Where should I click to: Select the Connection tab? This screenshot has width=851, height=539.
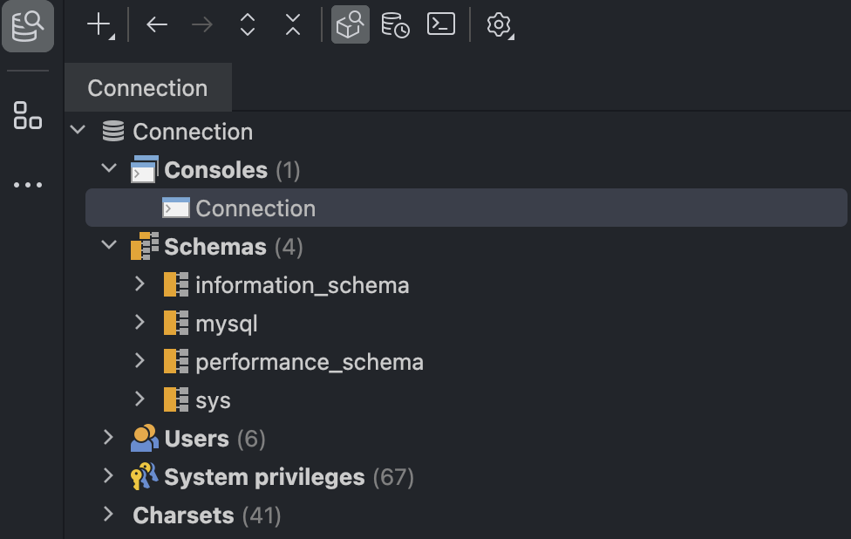click(x=147, y=88)
